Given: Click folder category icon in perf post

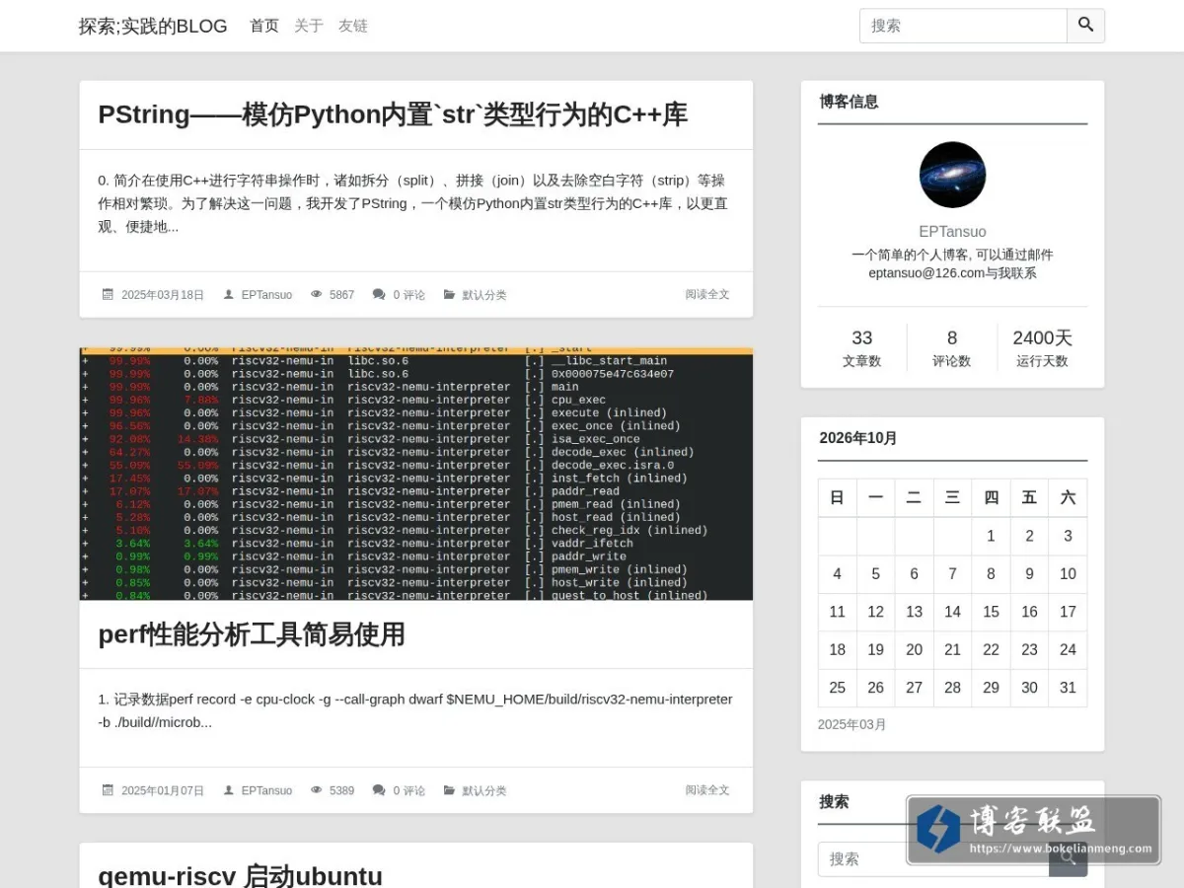Looking at the screenshot, I should click(x=449, y=790).
